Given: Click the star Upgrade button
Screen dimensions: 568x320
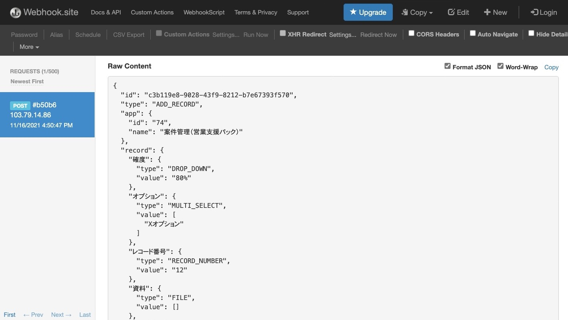Looking at the screenshot, I should click(x=368, y=12).
